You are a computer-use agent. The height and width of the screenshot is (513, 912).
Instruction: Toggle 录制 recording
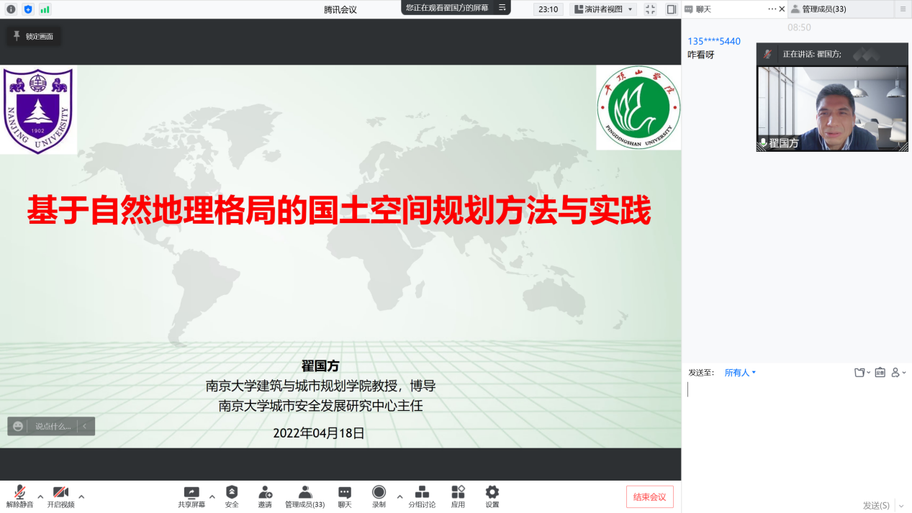(x=379, y=496)
